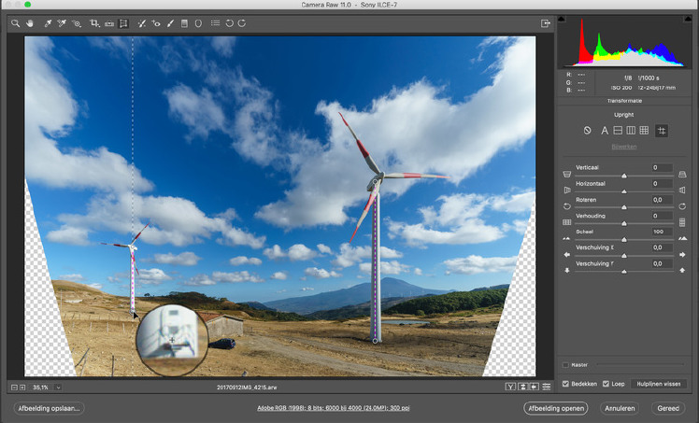This screenshot has height=423, width=699.
Task: Rotate image counterclockwise from toolbar
Action: tap(229, 23)
